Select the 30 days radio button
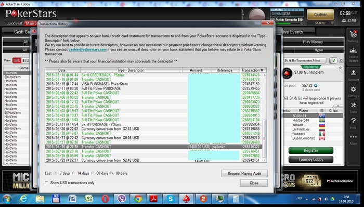Viewport: 364px width, 207px height. tap(93, 173)
